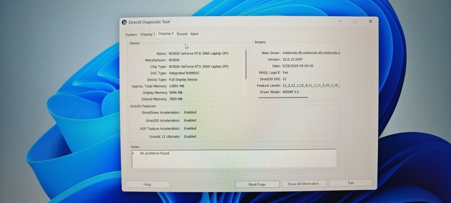451x203 pixels.
Task: Click the driver date 5/29/2024 05:00:00
Action: [x=298, y=66]
